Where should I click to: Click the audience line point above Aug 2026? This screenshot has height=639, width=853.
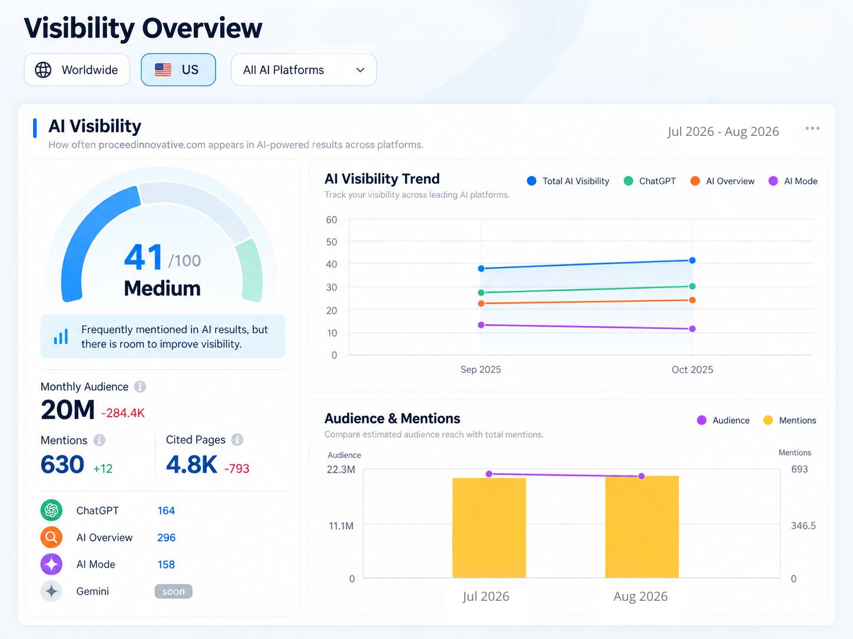pyautogui.click(x=642, y=476)
